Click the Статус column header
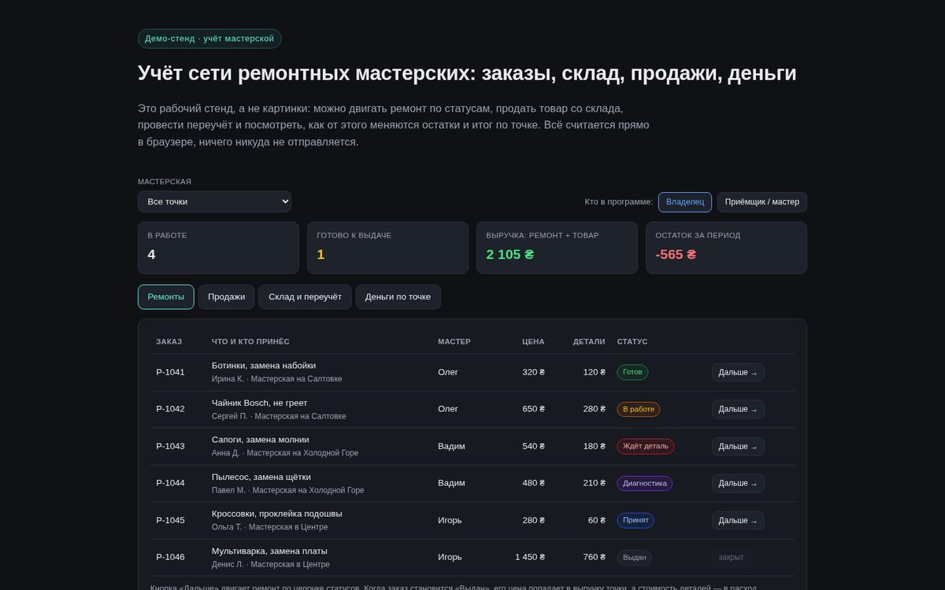Image resolution: width=945 pixels, height=590 pixels. [632, 341]
